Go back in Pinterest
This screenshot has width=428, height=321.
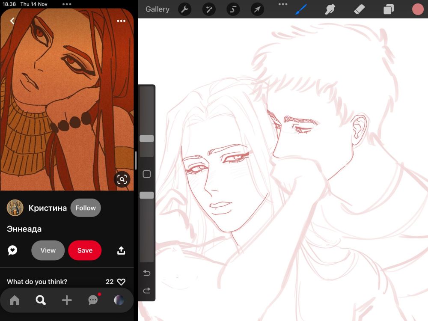click(12, 21)
